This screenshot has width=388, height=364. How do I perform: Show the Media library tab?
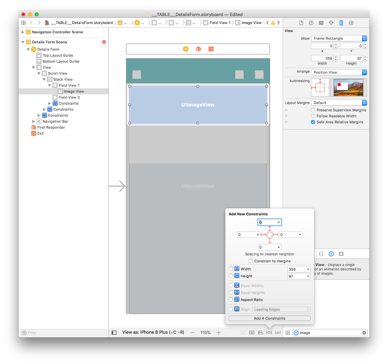click(341, 254)
